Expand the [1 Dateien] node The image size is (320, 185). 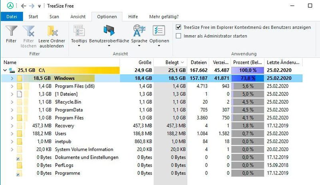[12, 94]
